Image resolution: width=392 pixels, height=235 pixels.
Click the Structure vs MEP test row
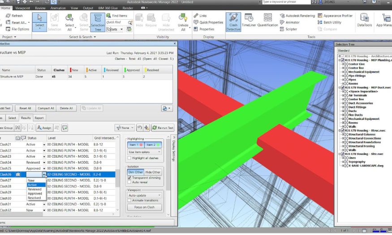pos(86,77)
